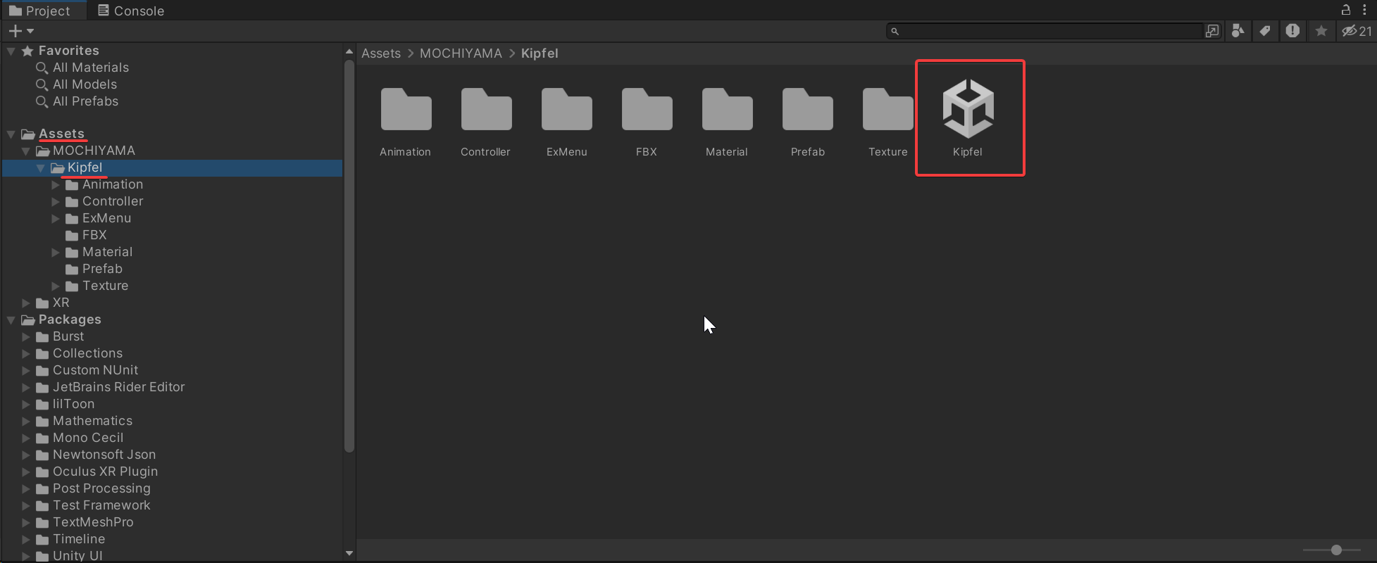This screenshot has height=563, width=1377.
Task: Collapse the Favorites section arrow
Action: point(11,51)
